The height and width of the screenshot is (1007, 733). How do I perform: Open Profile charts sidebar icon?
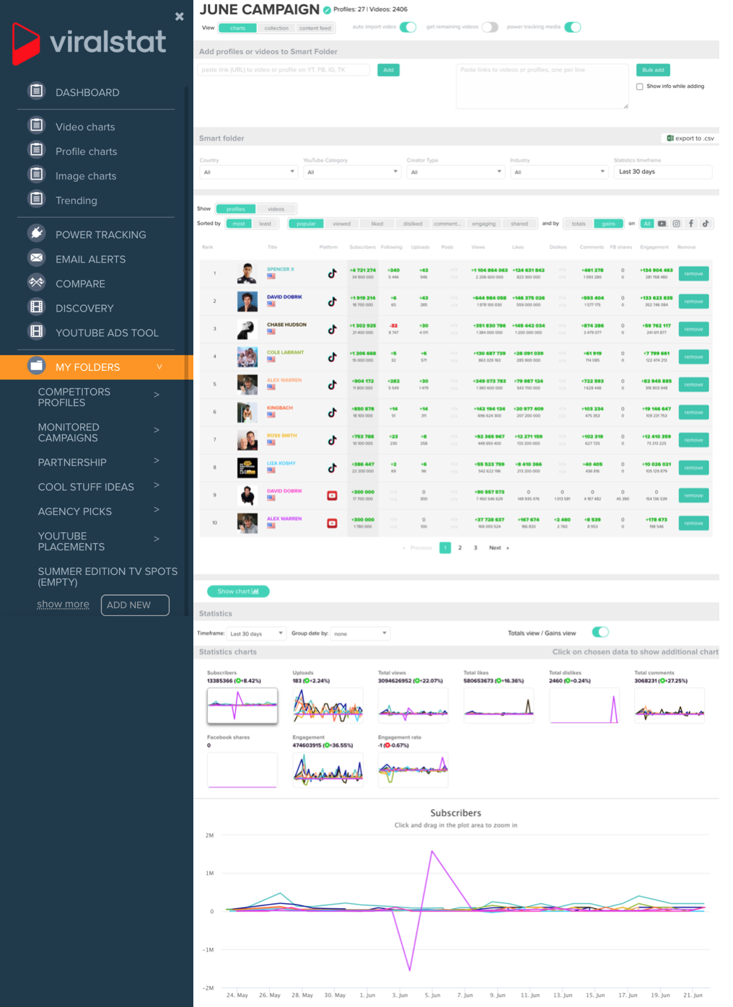[36, 150]
